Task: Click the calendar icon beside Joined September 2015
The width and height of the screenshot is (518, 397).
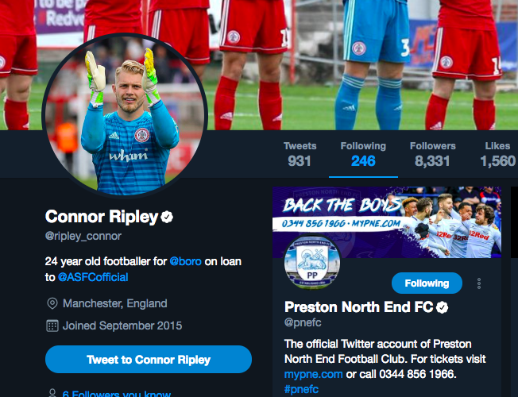Action: [x=52, y=326]
